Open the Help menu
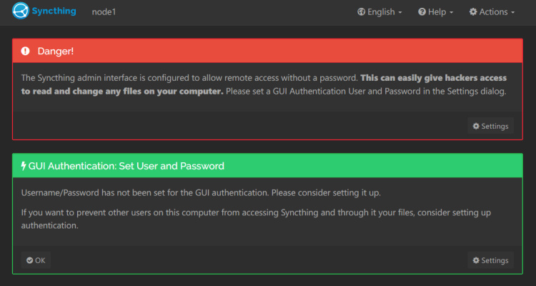 pyautogui.click(x=436, y=12)
